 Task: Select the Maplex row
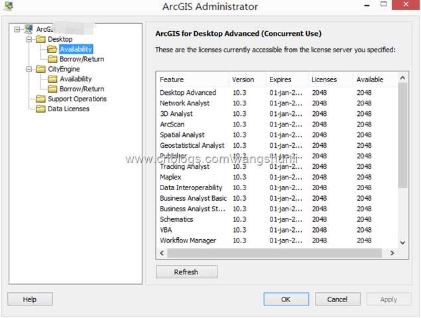click(276, 177)
